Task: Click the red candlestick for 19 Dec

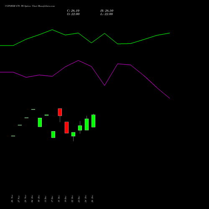Action: point(66,127)
